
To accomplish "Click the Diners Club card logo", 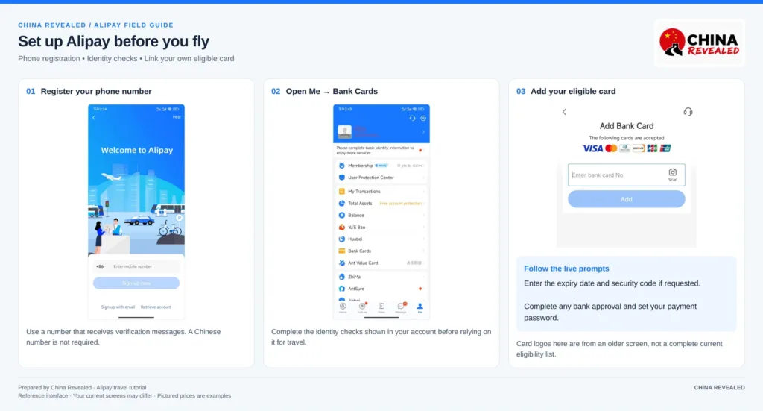I will click(625, 148).
